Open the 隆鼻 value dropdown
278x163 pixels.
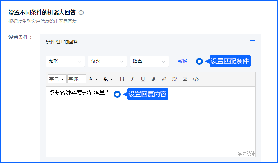[x=150, y=61]
